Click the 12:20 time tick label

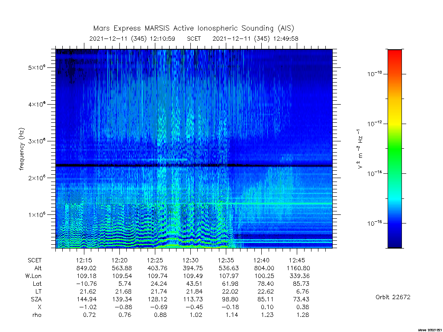click(x=119, y=260)
